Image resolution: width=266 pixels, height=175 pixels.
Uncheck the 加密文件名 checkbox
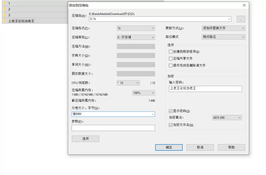[x=171, y=125]
